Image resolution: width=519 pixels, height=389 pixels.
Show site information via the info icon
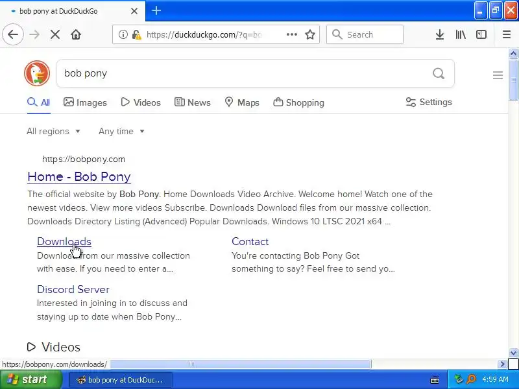[123, 34]
